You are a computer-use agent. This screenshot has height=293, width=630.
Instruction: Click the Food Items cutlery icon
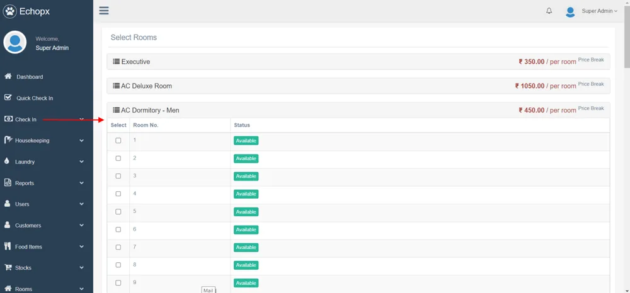tap(7, 246)
